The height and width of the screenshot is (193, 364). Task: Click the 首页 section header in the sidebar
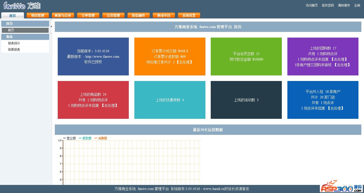(x=25, y=23)
